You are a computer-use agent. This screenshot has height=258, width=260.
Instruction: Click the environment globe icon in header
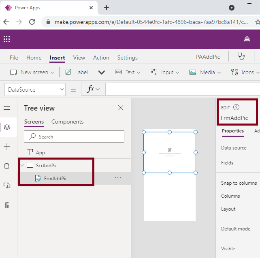247,39
